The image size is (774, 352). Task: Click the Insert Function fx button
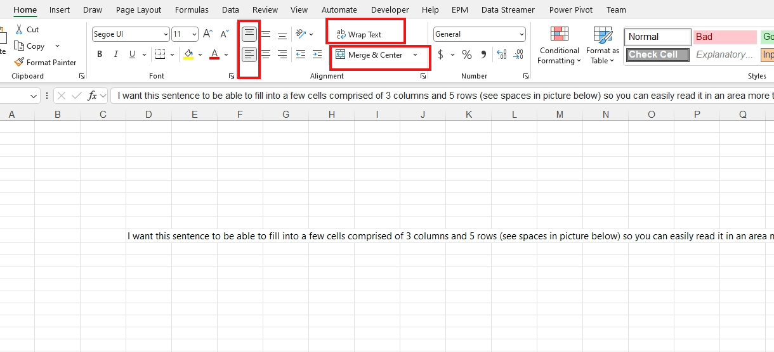click(93, 96)
